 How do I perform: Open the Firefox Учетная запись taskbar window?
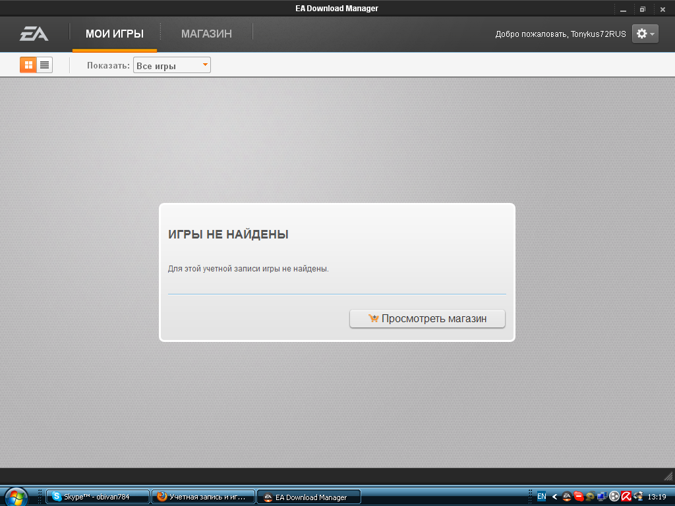pyautogui.click(x=203, y=497)
